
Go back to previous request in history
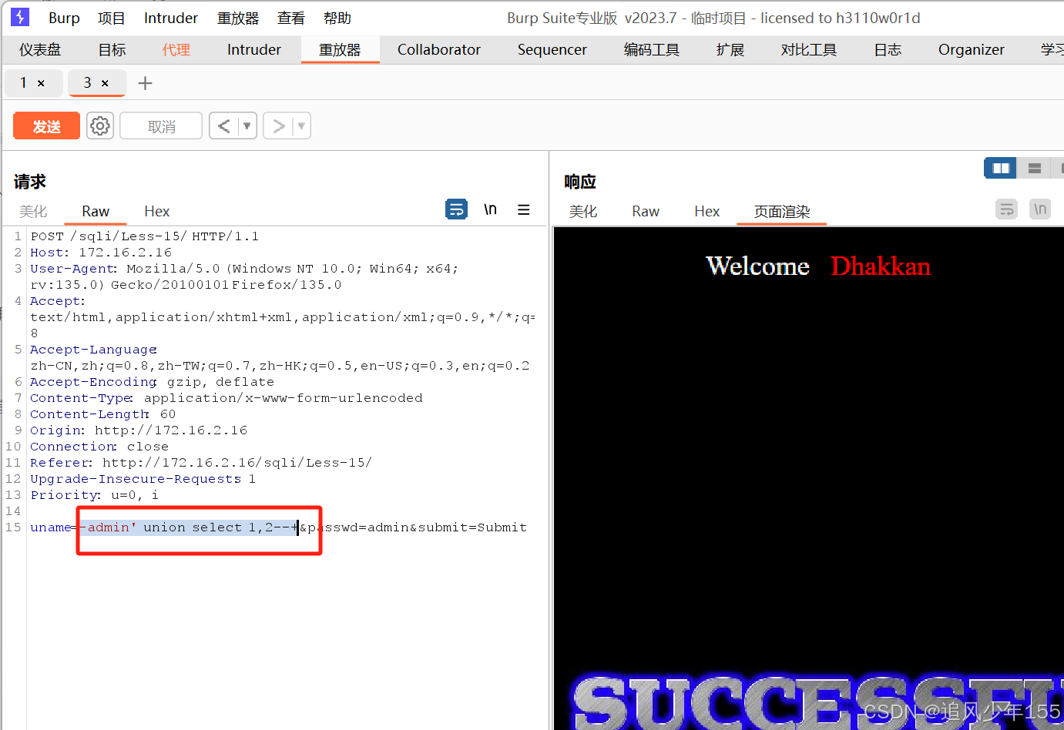point(223,126)
